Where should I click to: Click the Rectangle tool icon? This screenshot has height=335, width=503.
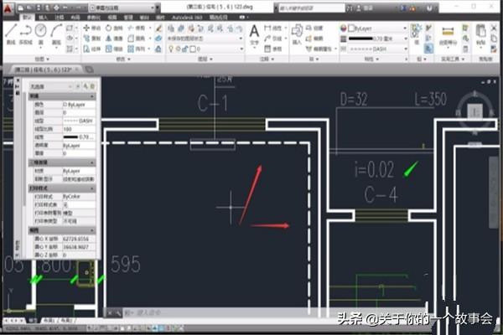pos(70,28)
